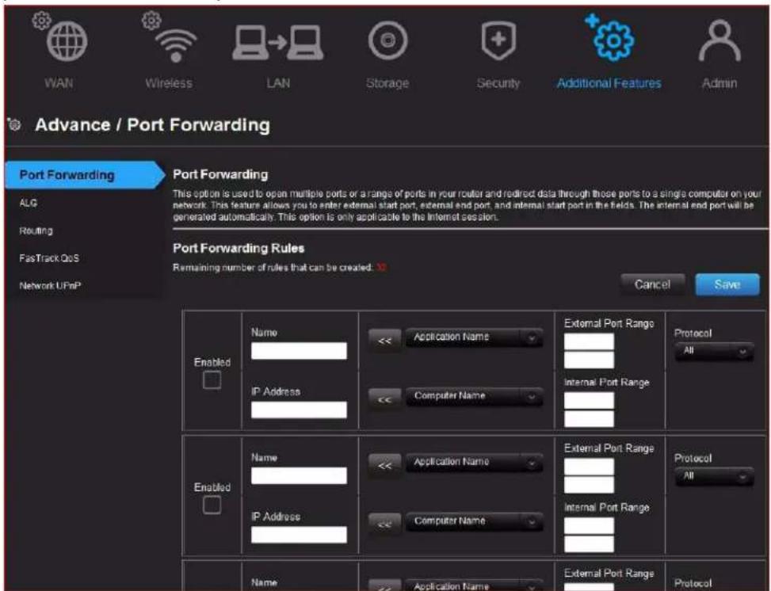Focus second rule's External Port Range start field

pos(589,467)
